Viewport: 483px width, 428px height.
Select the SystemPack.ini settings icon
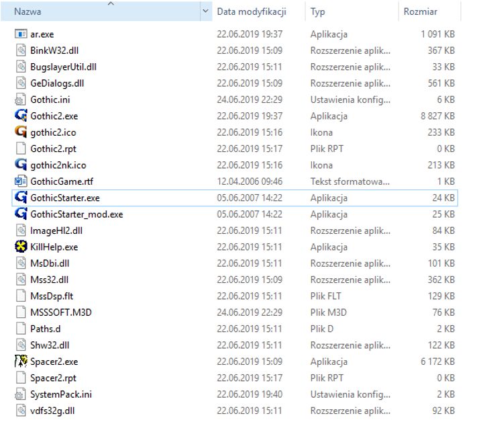point(21,394)
